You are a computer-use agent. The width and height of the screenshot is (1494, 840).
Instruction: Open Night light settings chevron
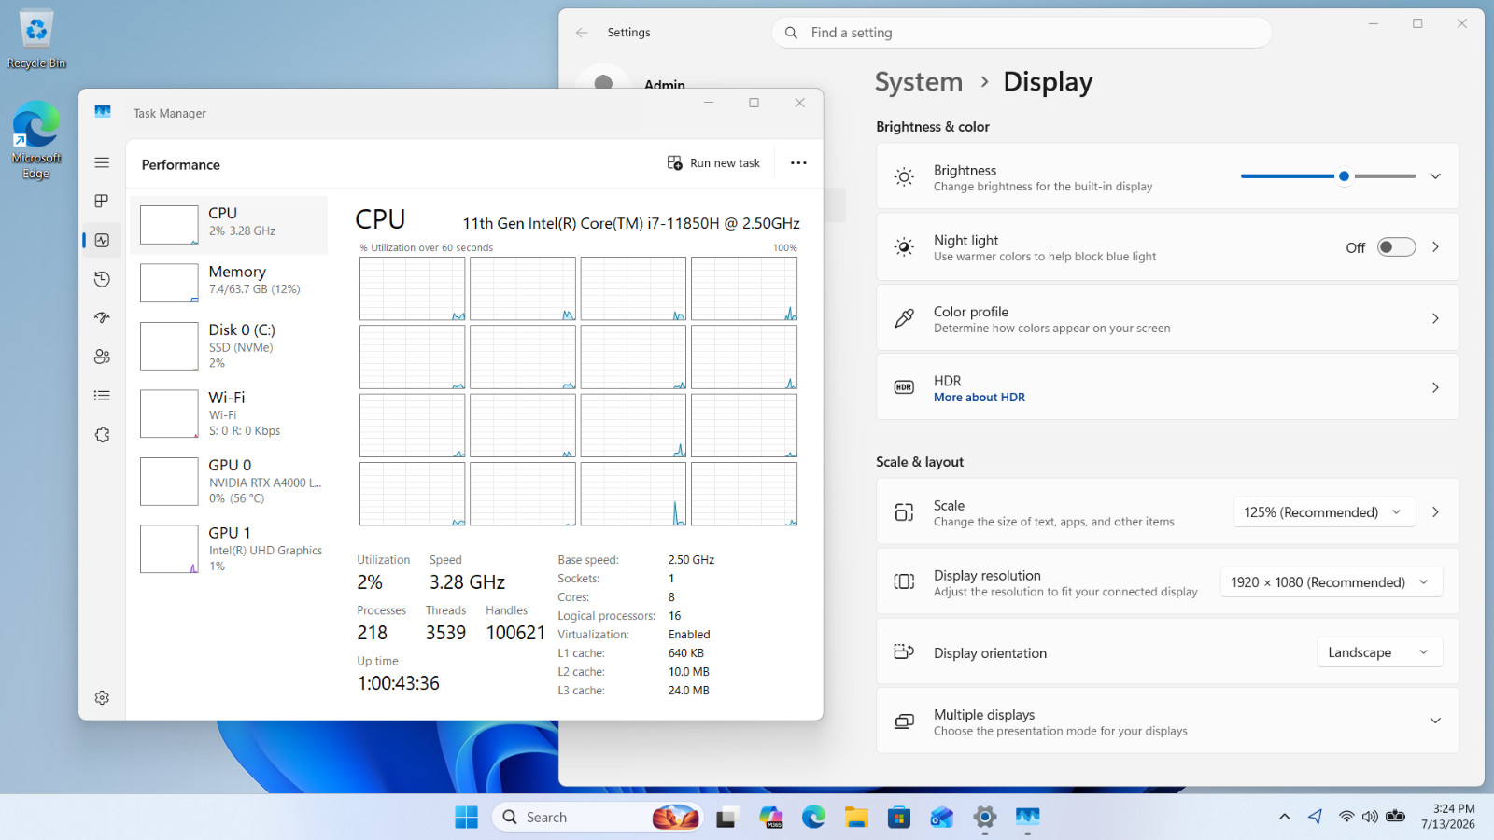point(1435,247)
